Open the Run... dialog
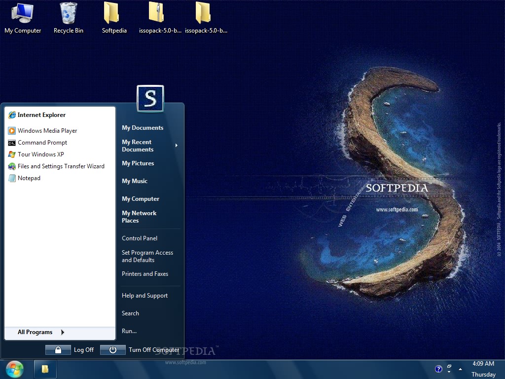The width and height of the screenshot is (505, 379). pyautogui.click(x=129, y=331)
